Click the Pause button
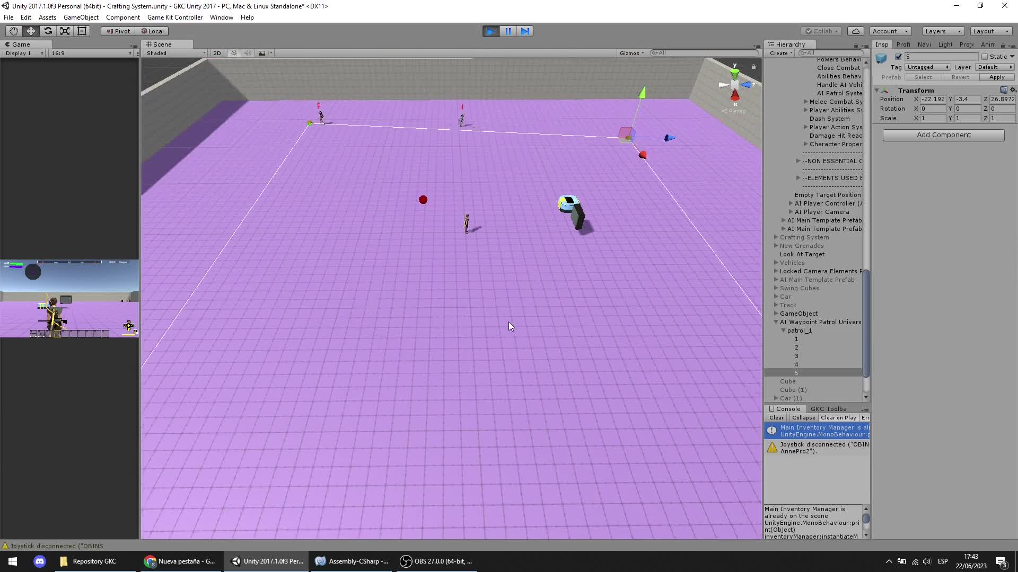The height and width of the screenshot is (572, 1018). [x=507, y=31]
